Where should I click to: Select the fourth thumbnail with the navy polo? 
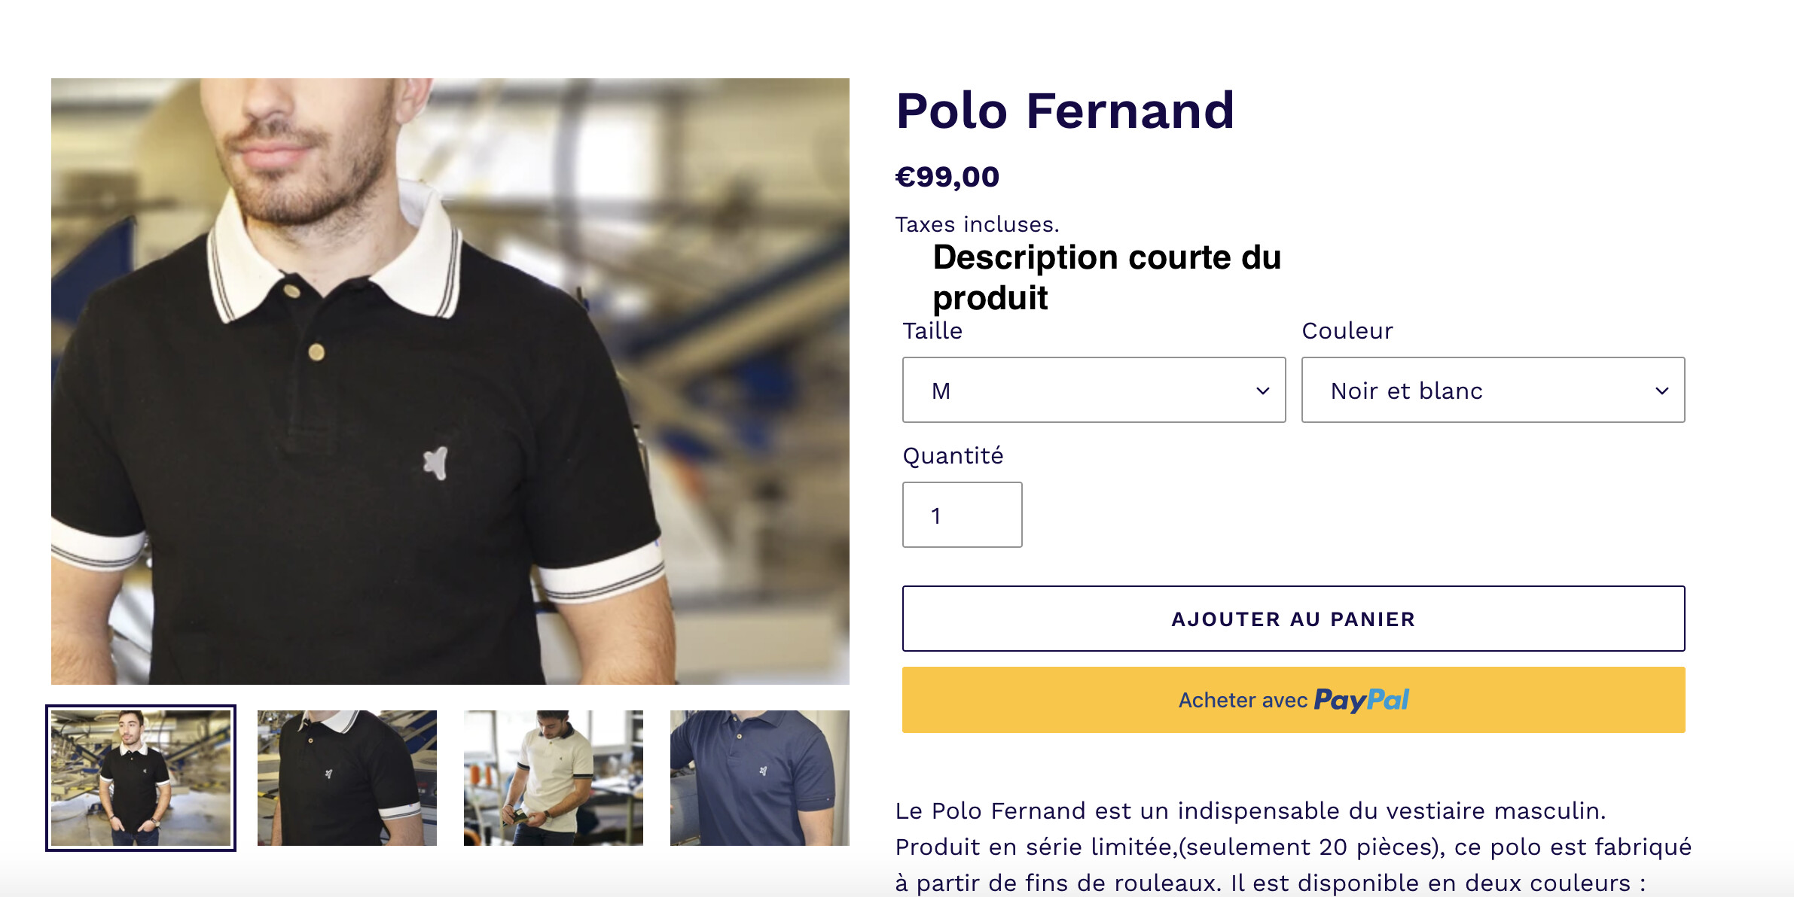point(760,777)
